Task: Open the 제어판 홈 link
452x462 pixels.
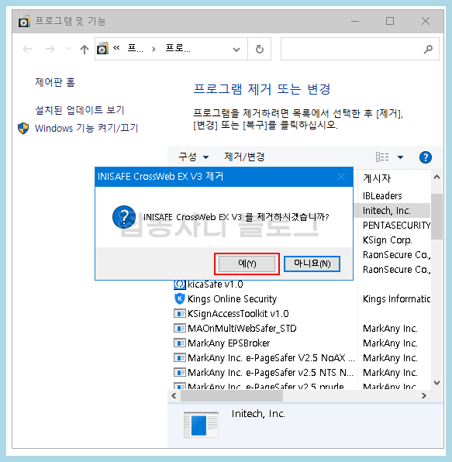Action: (x=55, y=82)
